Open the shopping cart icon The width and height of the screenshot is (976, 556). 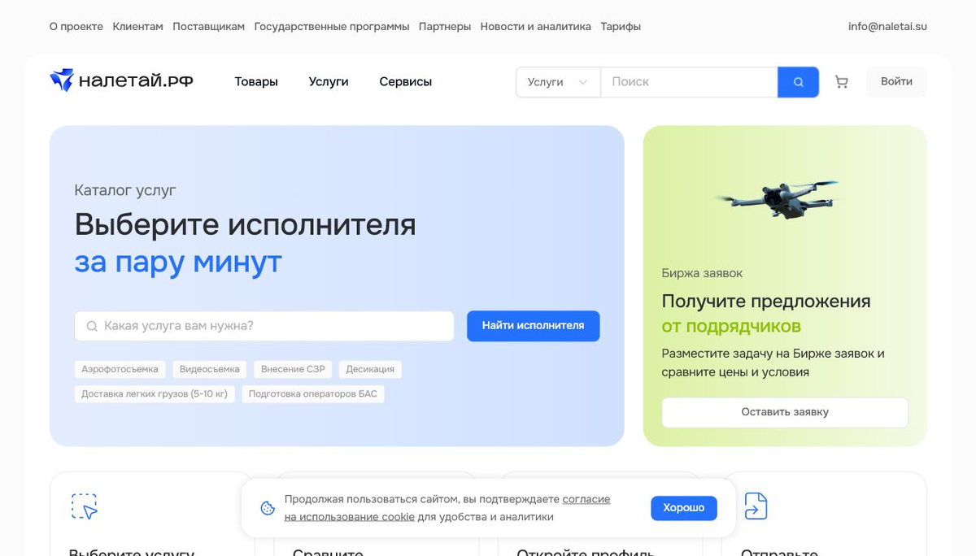842,82
